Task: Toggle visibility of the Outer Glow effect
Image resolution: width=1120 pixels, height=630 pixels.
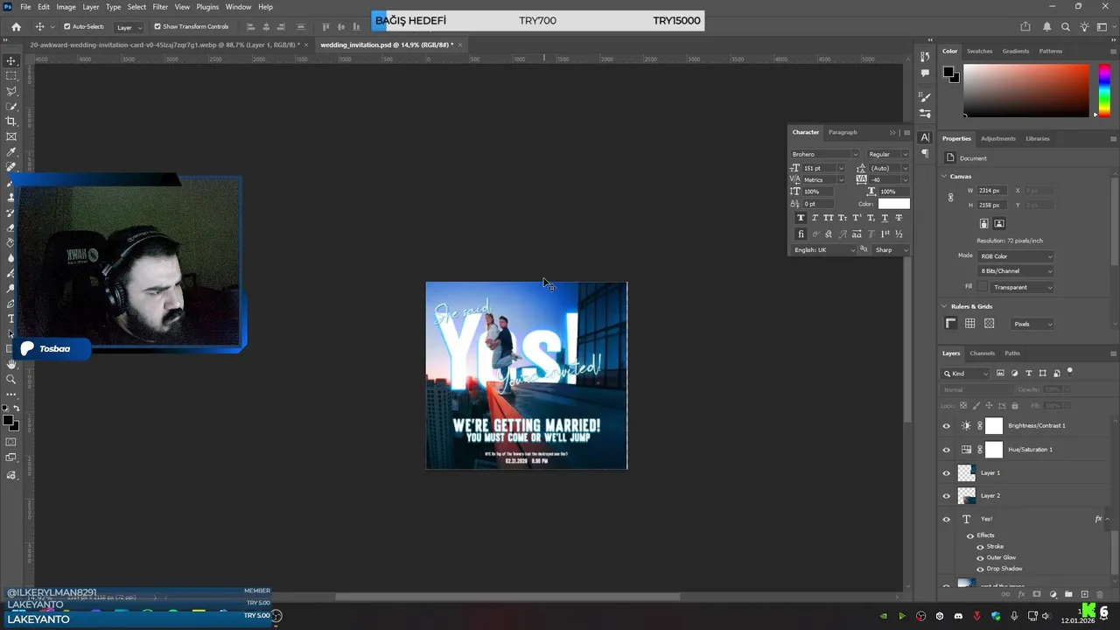Action: [980, 557]
